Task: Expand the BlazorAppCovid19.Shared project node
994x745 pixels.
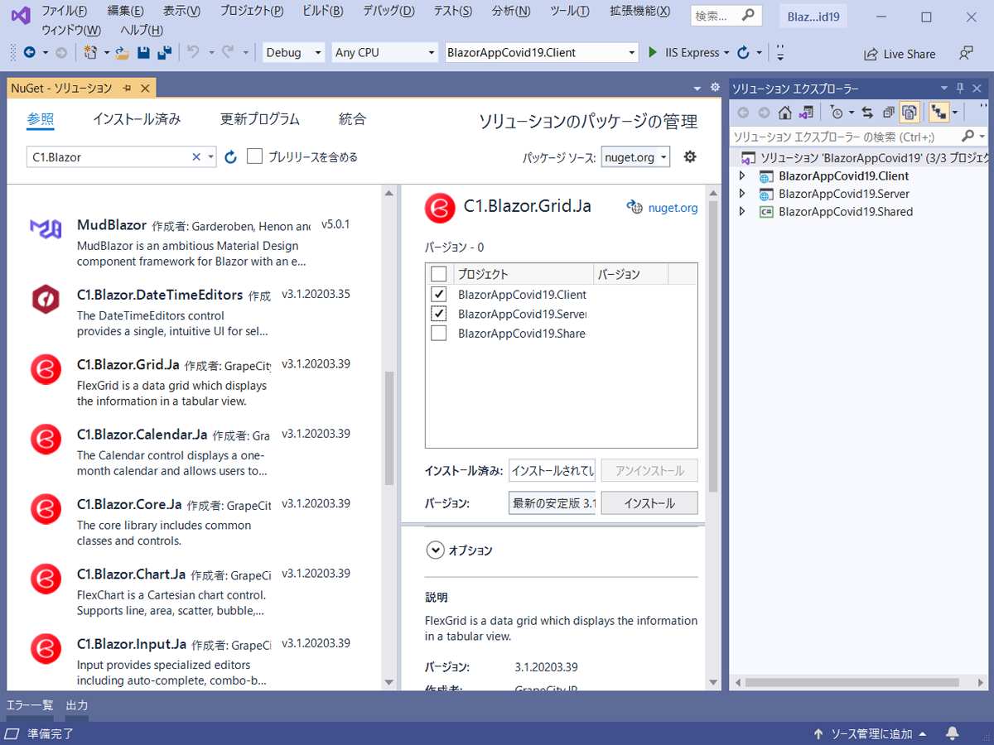Action: pyautogui.click(x=742, y=212)
